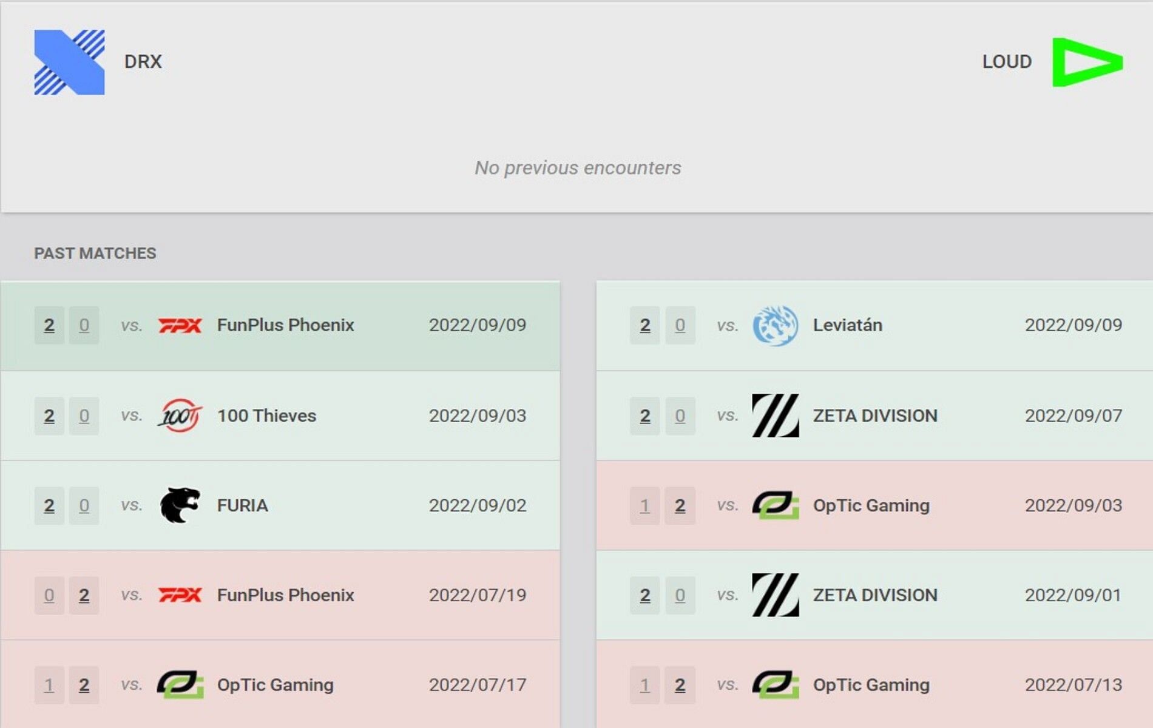The height and width of the screenshot is (728, 1153).
Task: Click score 0 in FunPlus Phoenix 2022/07/19 row
Action: click(x=49, y=595)
